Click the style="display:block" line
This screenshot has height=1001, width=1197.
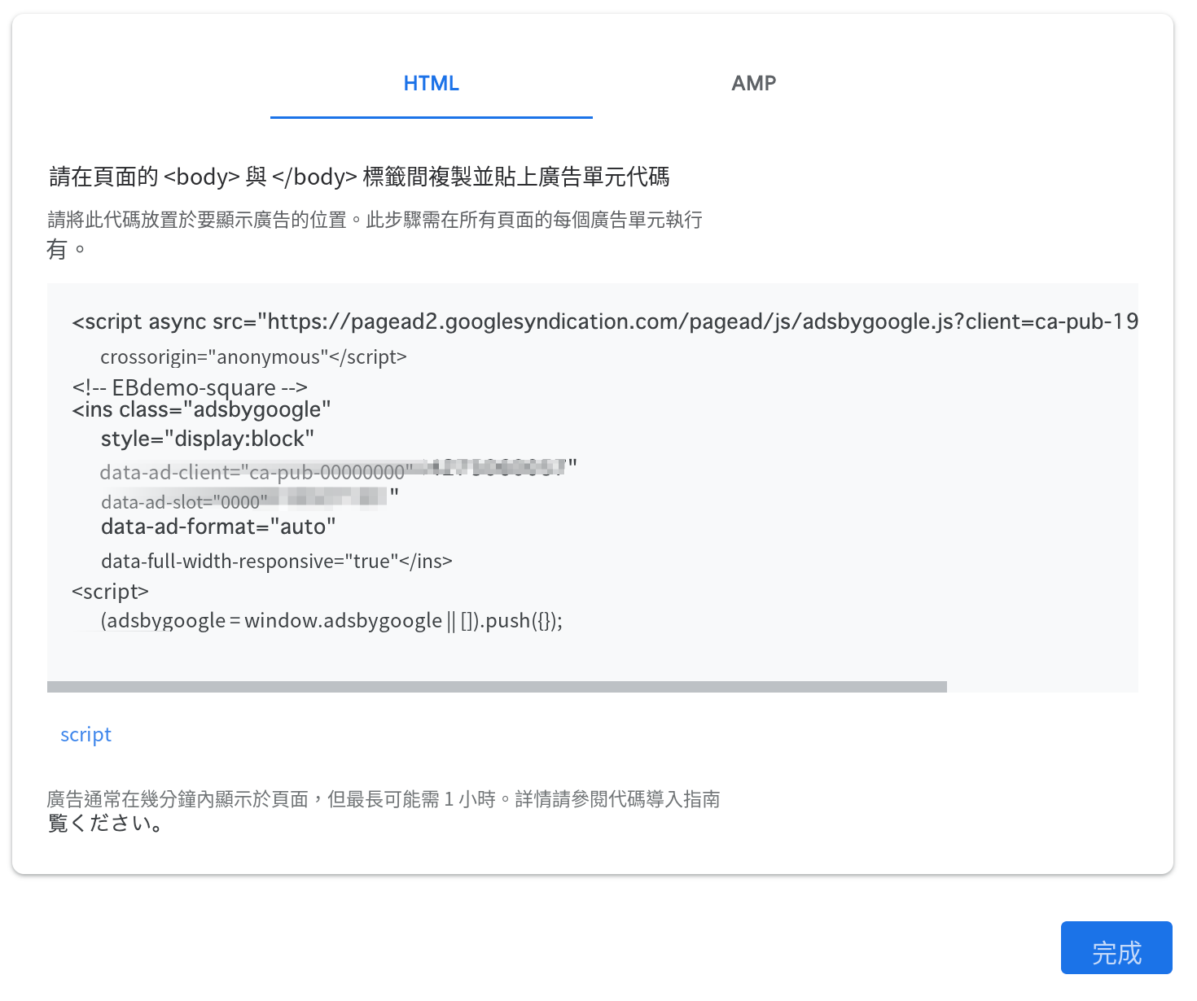(x=208, y=439)
